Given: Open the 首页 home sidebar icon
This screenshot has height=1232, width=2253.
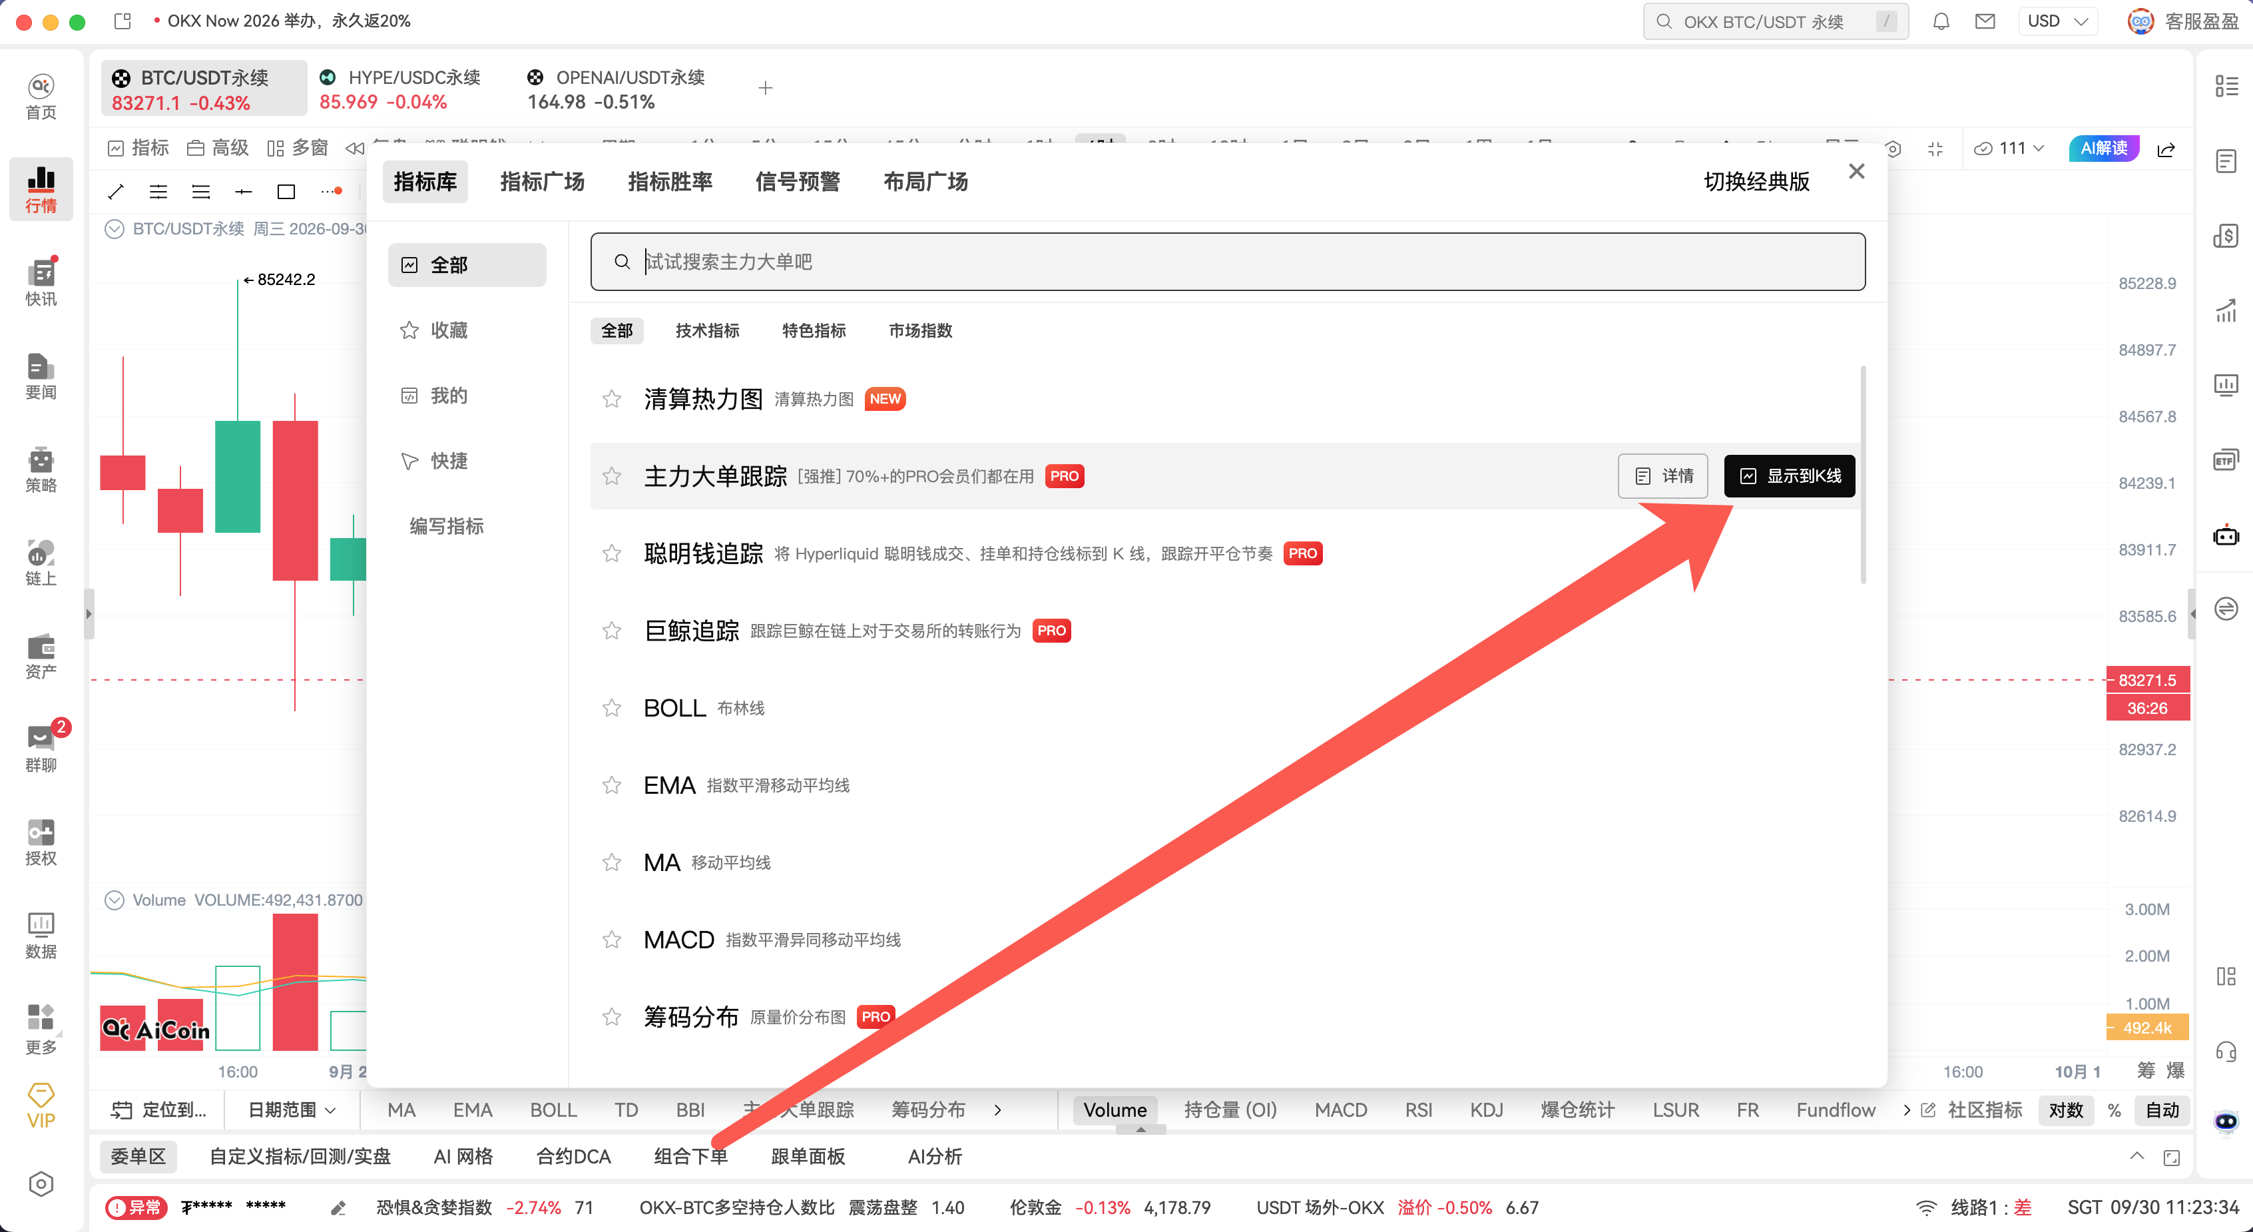Looking at the screenshot, I should click(x=41, y=97).
